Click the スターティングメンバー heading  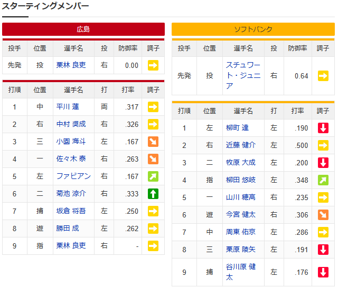[x=45, y=6]
